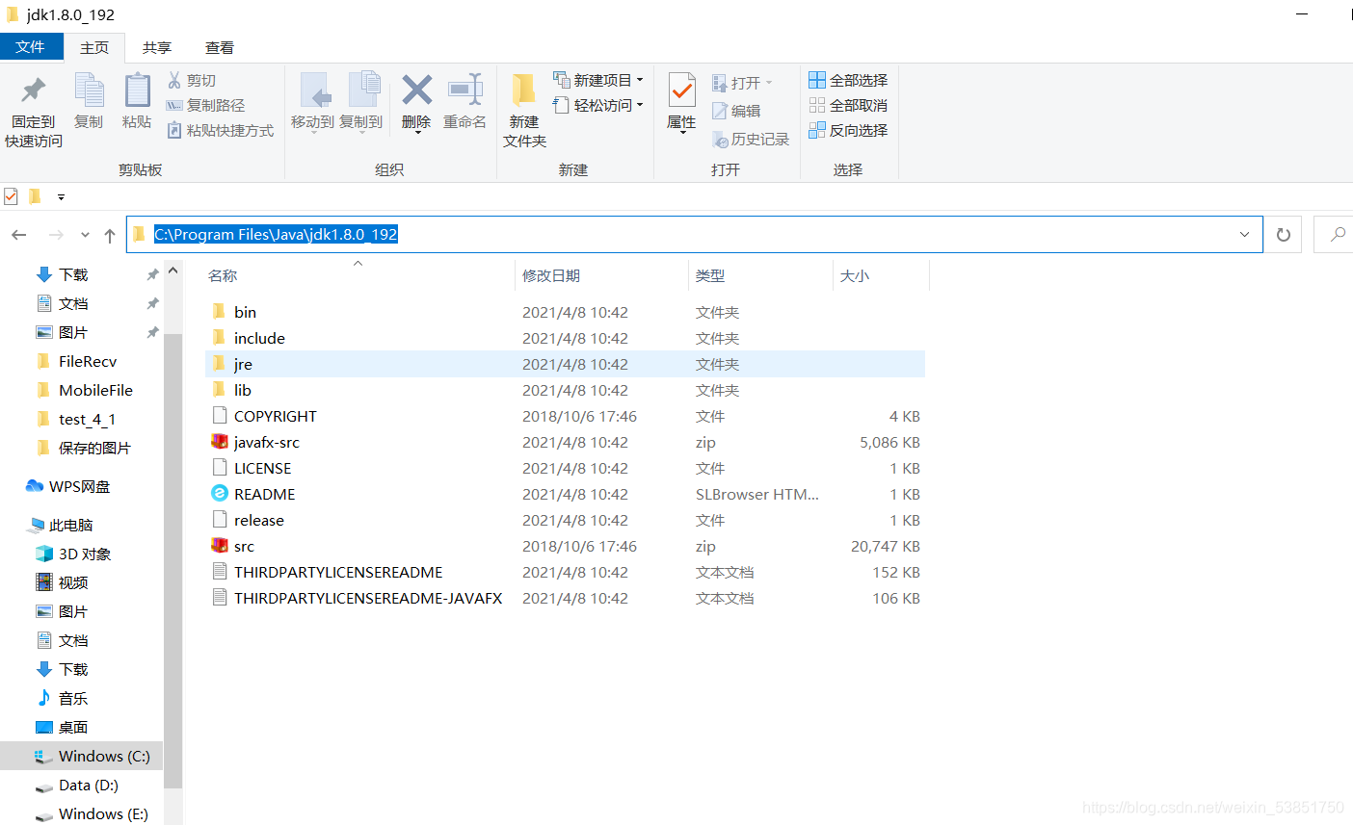
Task: Click the address bar path field
Action: [694, 235]
